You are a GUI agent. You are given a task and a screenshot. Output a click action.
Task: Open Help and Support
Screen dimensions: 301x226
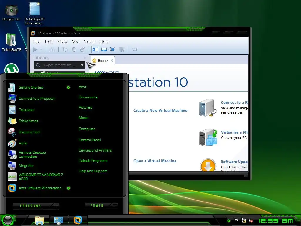coord(93,171)
